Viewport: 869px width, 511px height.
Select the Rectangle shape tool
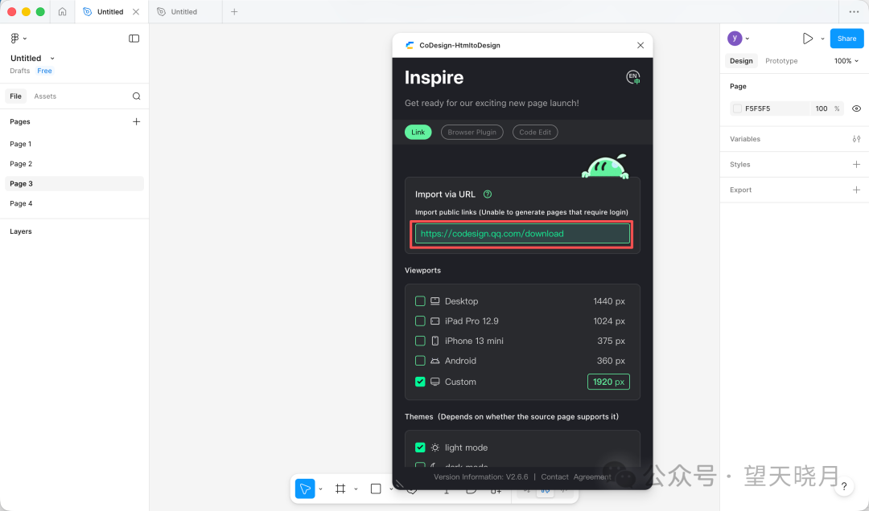coord(376,489)
